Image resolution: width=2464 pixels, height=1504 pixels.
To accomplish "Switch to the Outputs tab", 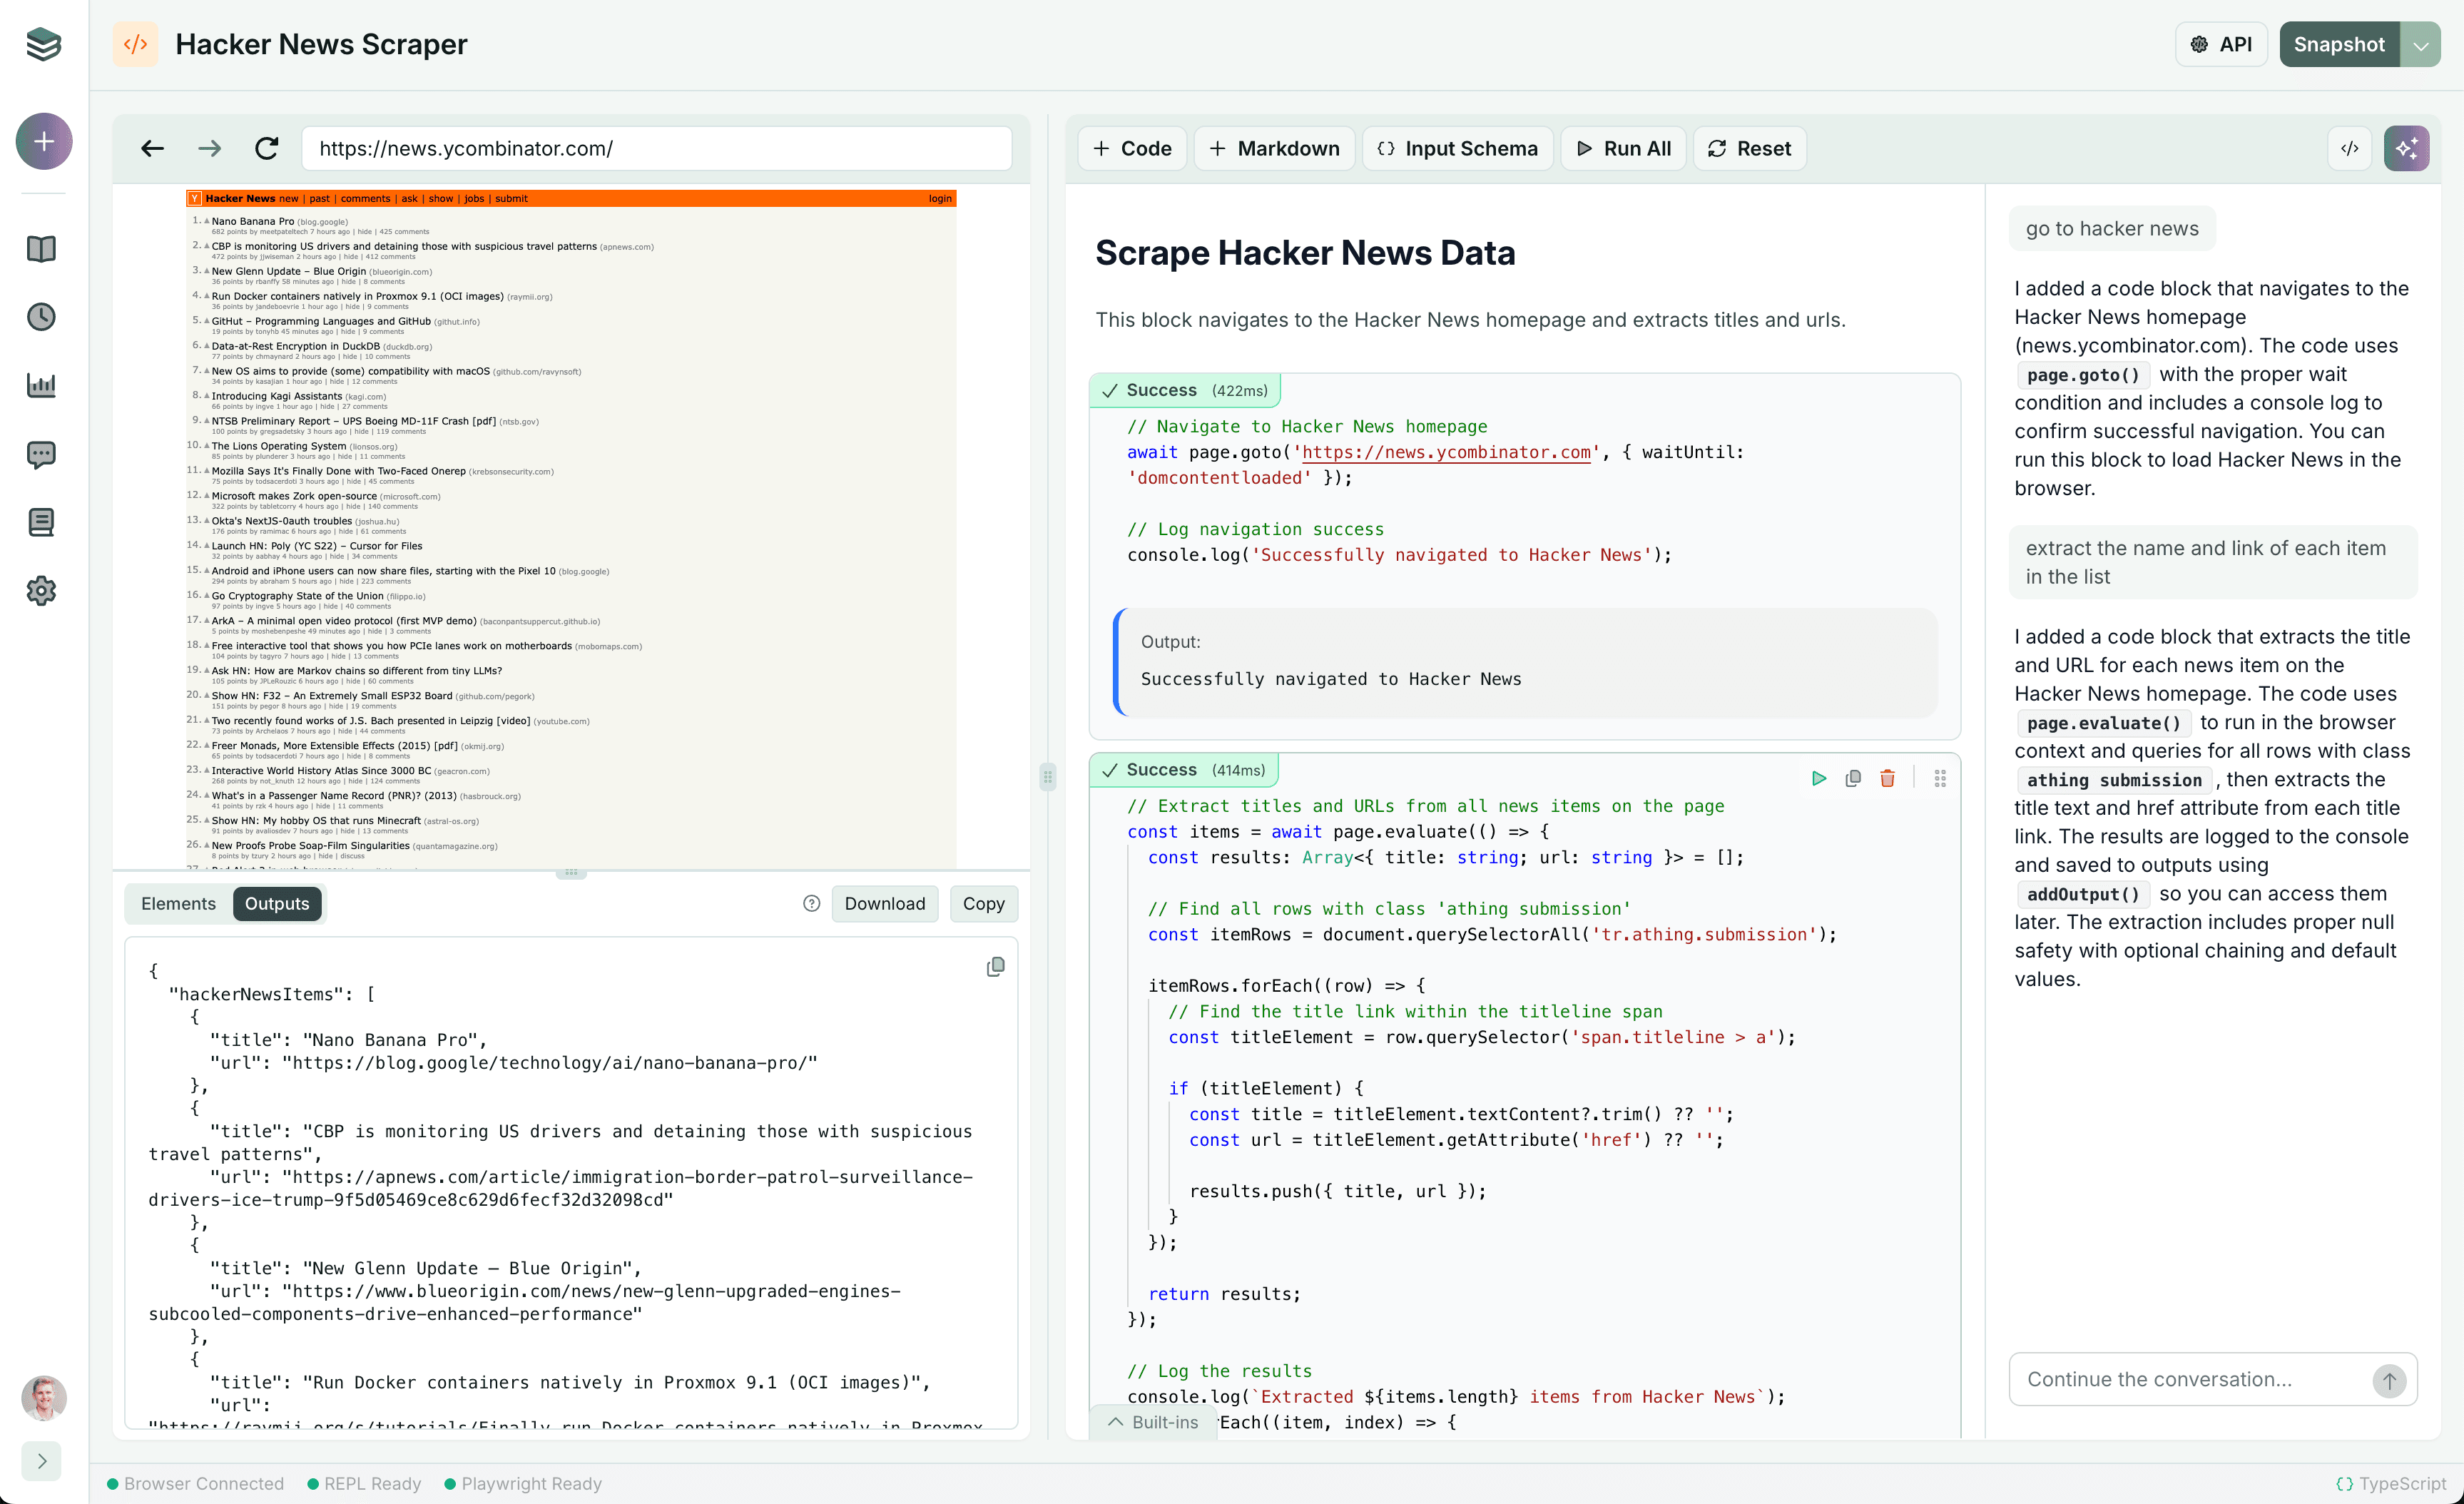I will pyautogui.click(x=277, y=903).
